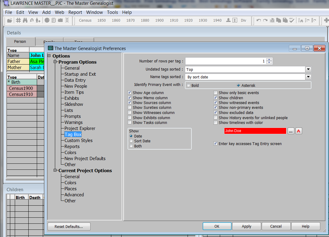The width and height of the screenshot is (329, 237).
Task: Click the yellow Father label cell
Action: click(x=18, y=62)
